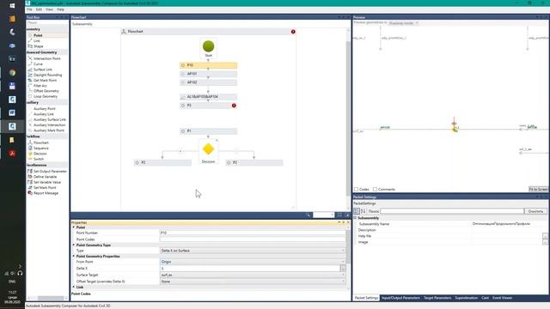550x309 pixels.
Task: Click the green Start node in flowchart
Action: (208, 46)
